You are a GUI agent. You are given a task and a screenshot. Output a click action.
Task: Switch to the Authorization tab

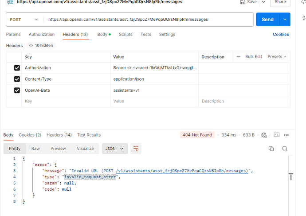(x=42, y=34)
